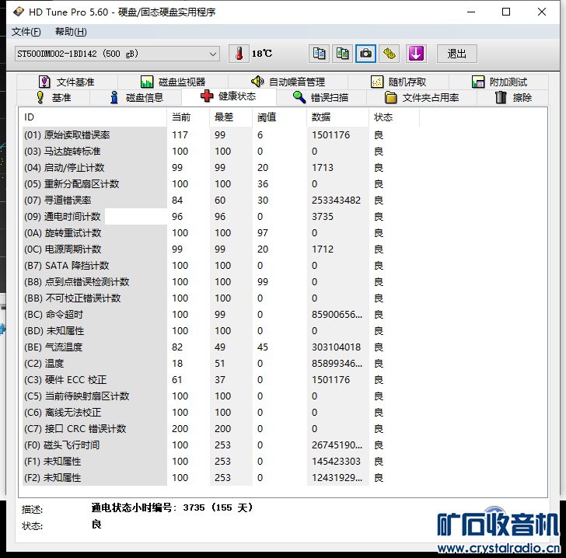Switch to the 磁盘信息 tab
Viewport: 566px width, 558px height.
pos(136,97)
